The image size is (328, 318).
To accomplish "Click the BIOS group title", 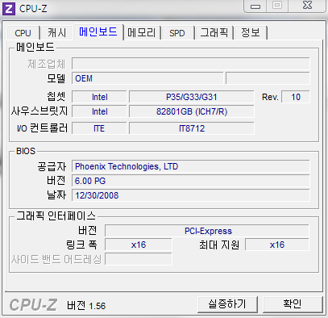I will pyautogui.click(x=26, y=151).
